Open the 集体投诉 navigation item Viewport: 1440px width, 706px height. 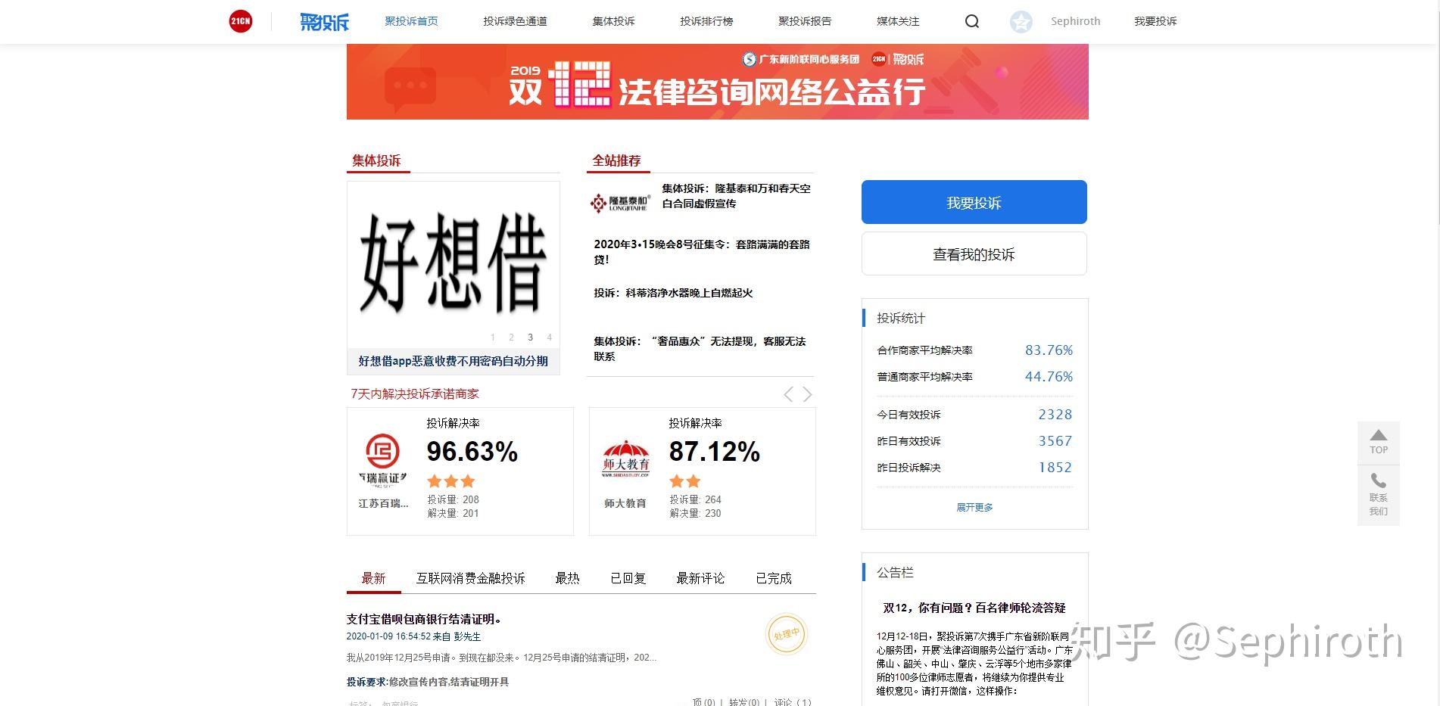tap(613, 21)
